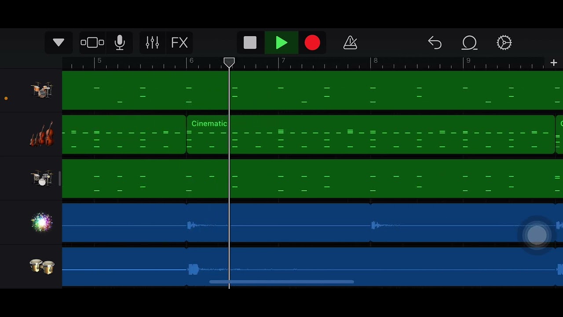The width and height of the screenshot is (563, 317).
Task: Select the bongos track icon
Action: [x=42, y=266]
